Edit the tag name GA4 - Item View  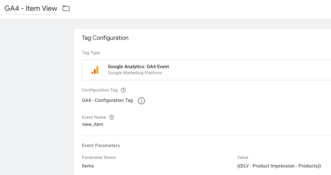(31, 8)
